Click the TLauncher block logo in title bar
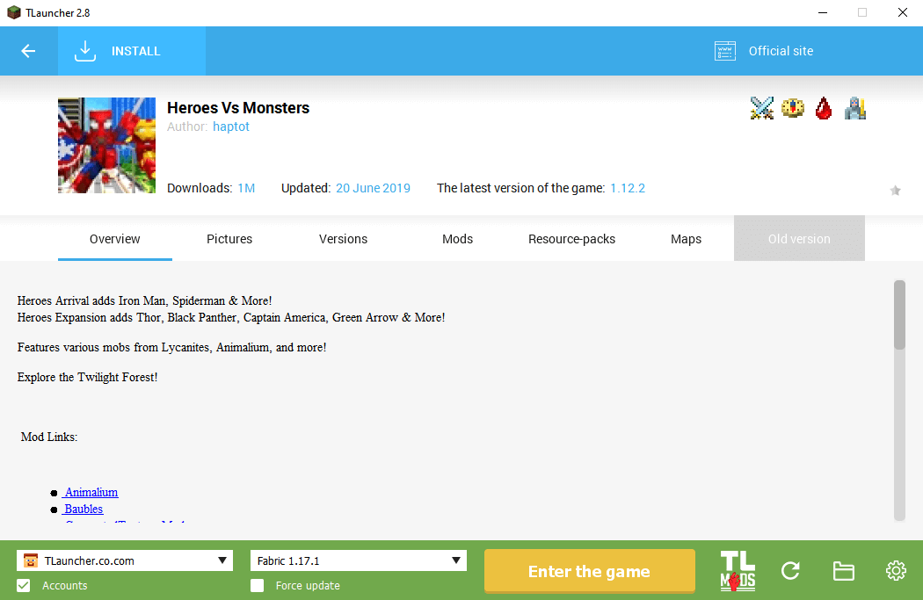Viewport: 923px width, 600px height. coord(13,12)
